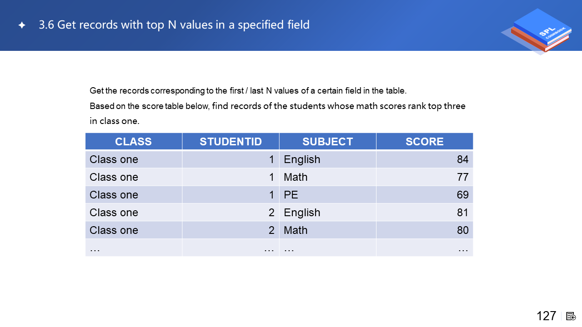Click the star bullet before the slide title

pos(22,25)
